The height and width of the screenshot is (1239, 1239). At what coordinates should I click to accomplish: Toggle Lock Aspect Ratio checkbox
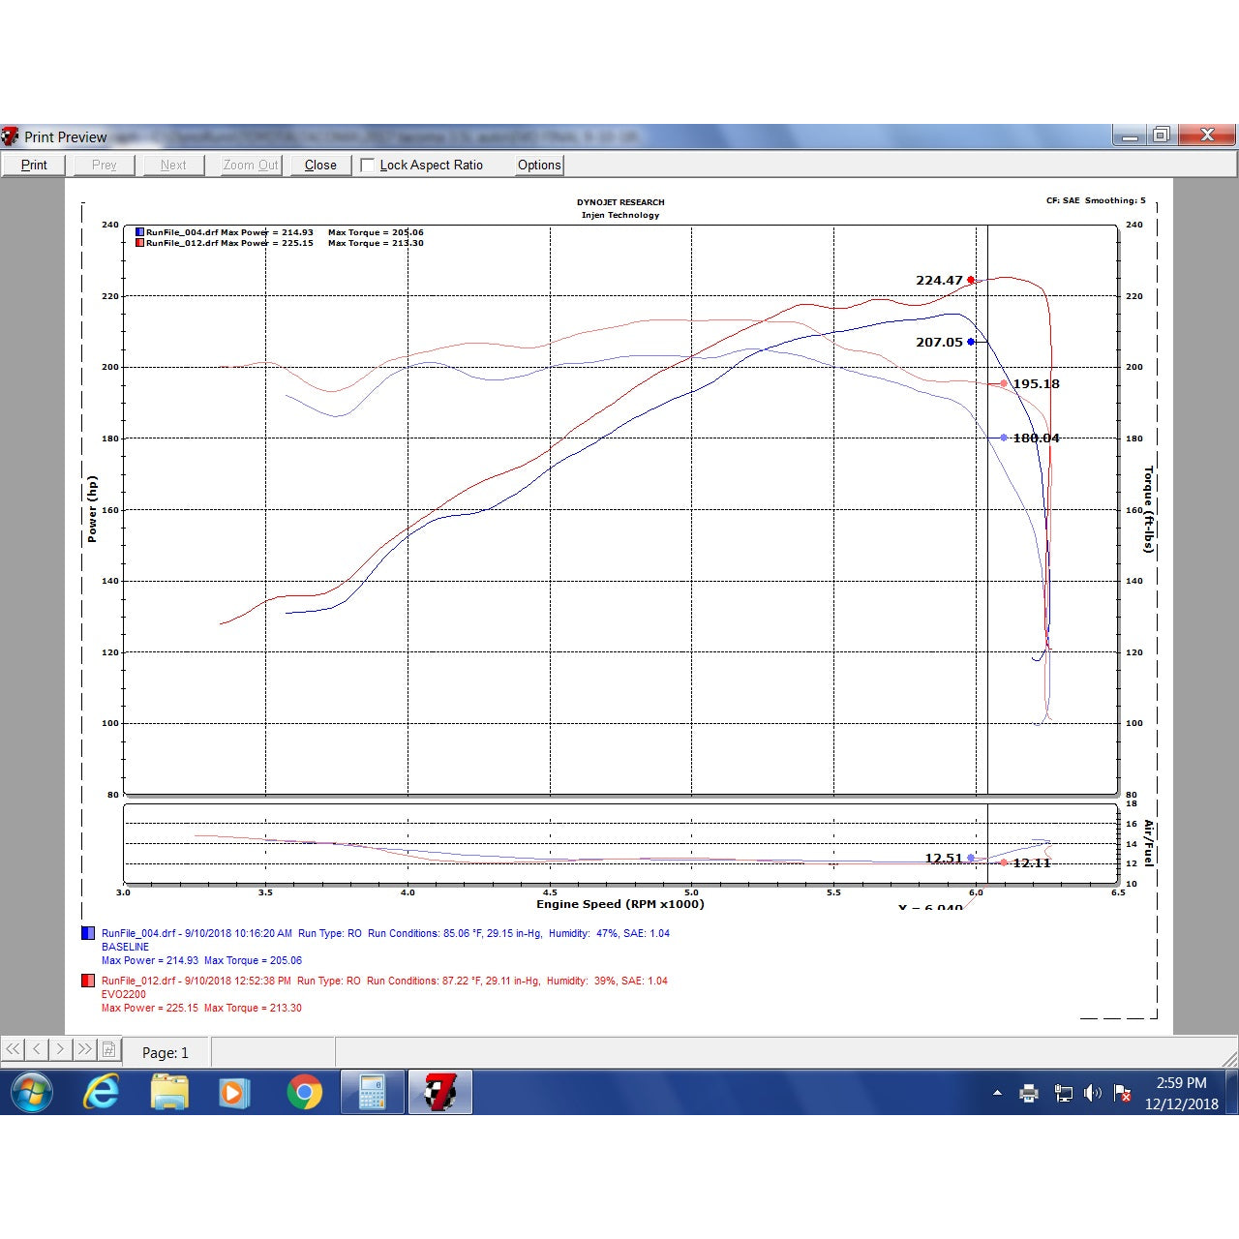[368, 166]
